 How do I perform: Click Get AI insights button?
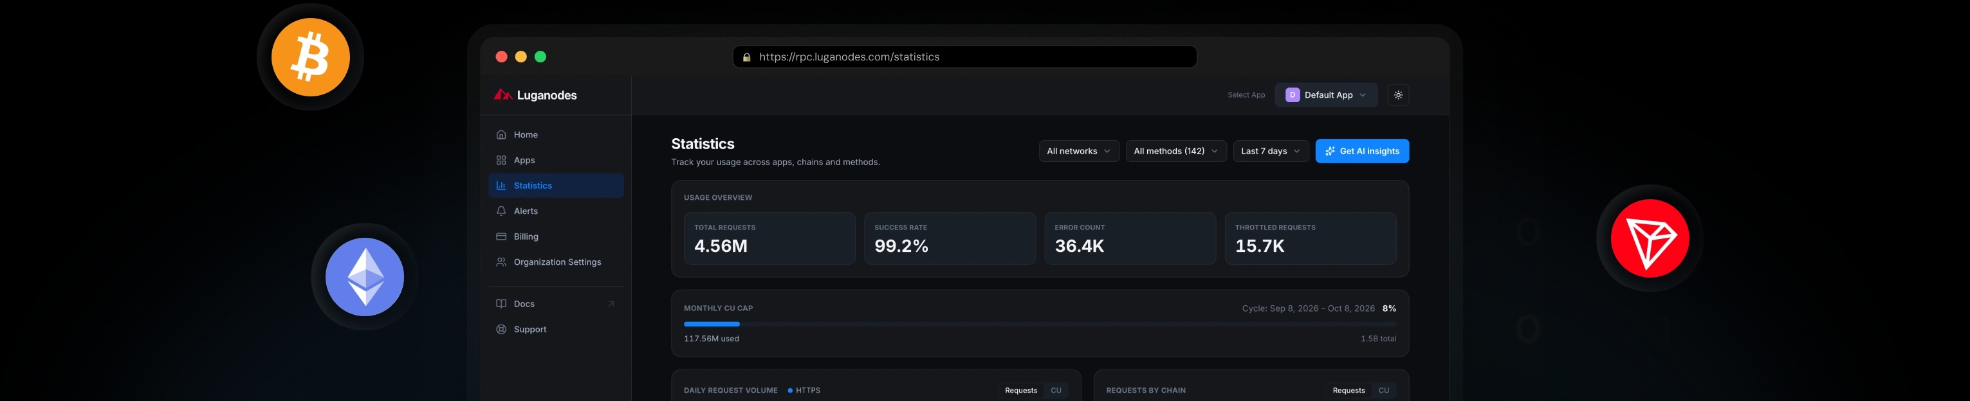pos(1362,151)
